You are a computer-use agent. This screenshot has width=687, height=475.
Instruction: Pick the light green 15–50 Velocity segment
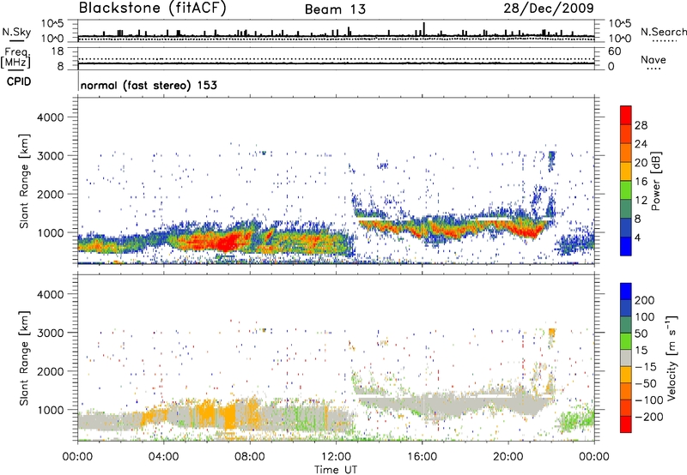click(626, 341)
